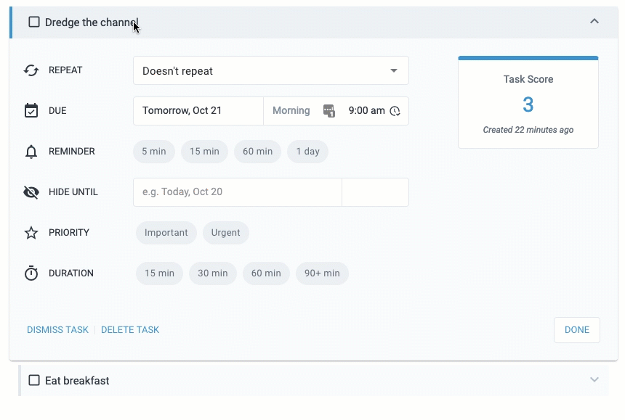Open the Doesn't repeat dropdown
Image resolution: width=625 pixels, height=420 pixels.
(x=270, y=71)
